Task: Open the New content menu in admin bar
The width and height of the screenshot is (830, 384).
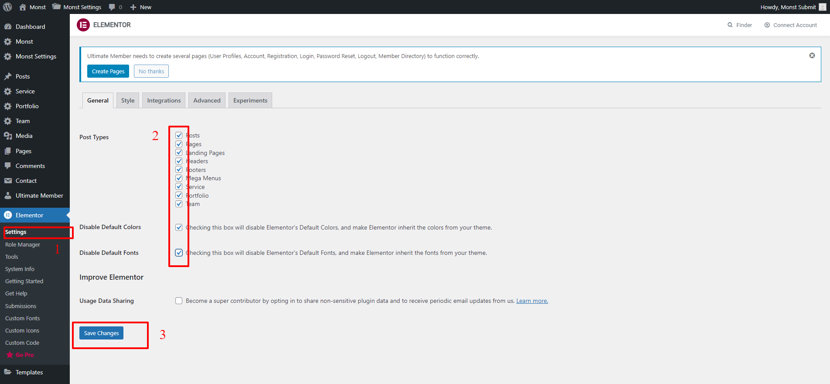Action: click(141, 7)
